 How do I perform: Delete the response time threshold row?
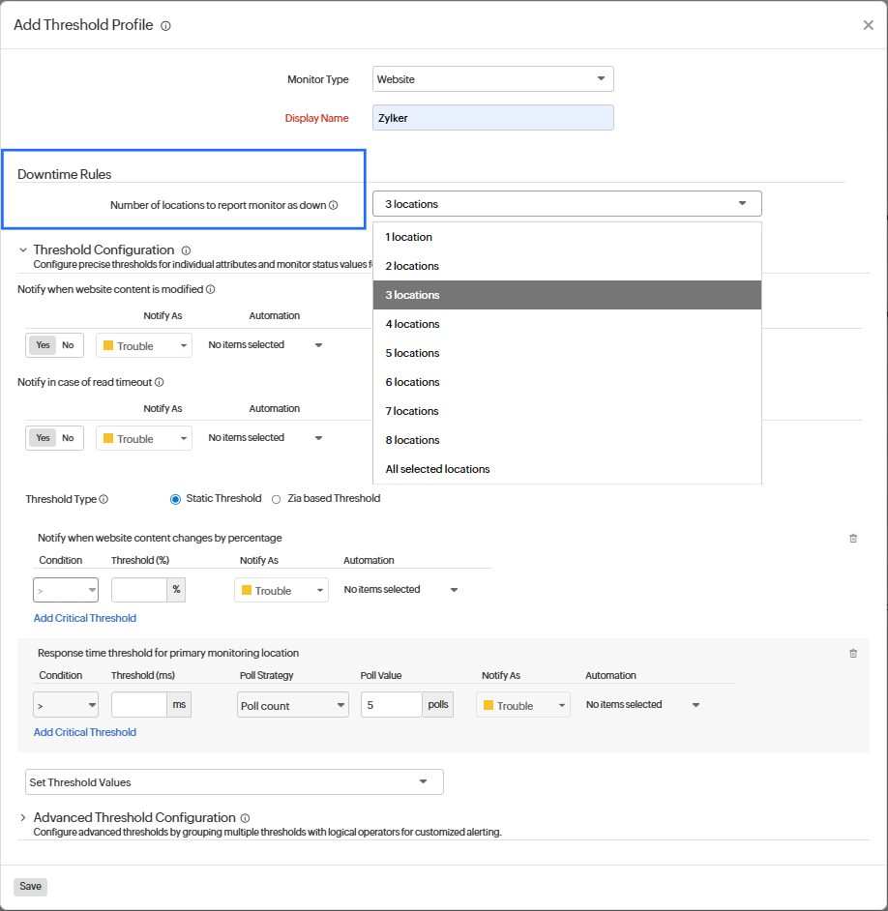pyautogui.click(x=853, y=654)
